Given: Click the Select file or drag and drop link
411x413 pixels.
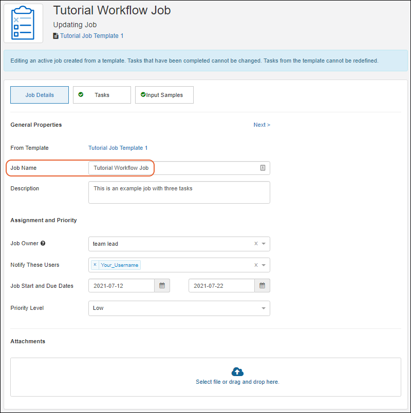Looking at the screenshot, I should point(237,382).
